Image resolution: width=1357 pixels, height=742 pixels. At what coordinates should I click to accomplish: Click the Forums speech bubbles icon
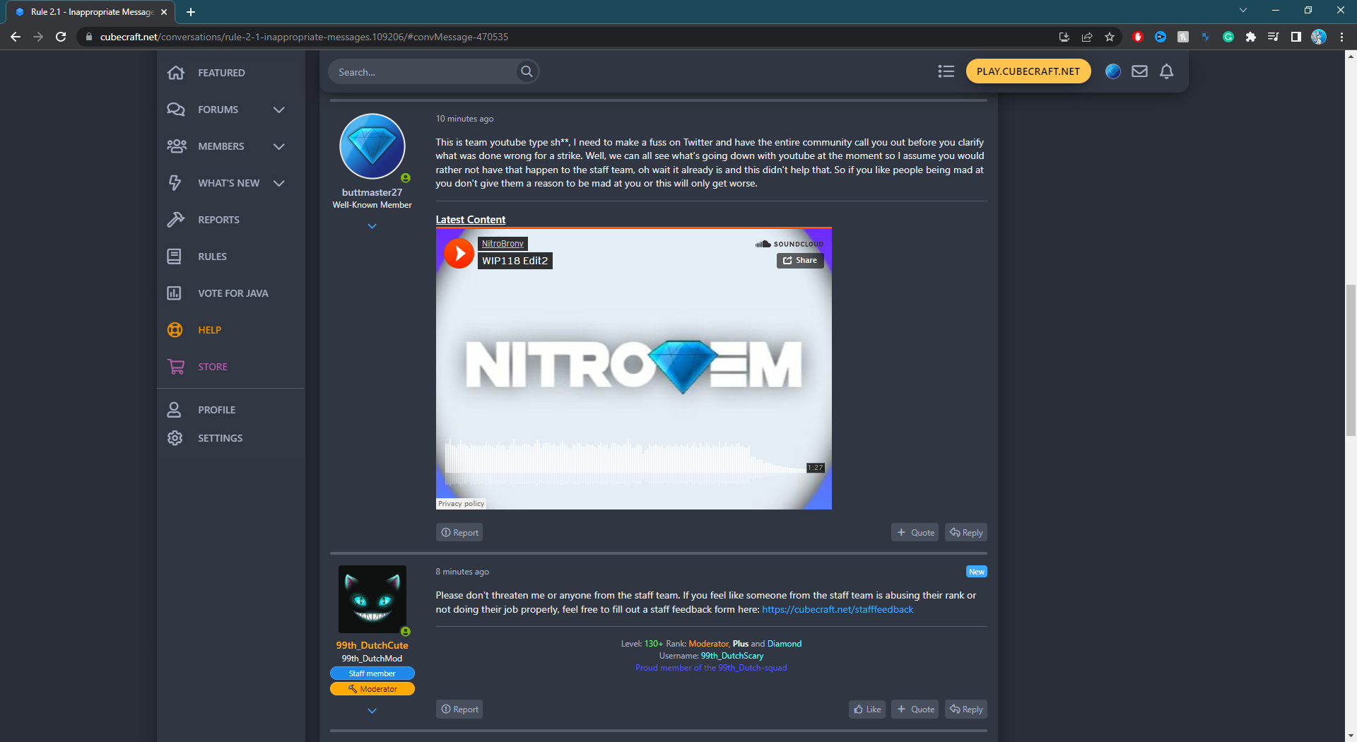coord(175,110)
